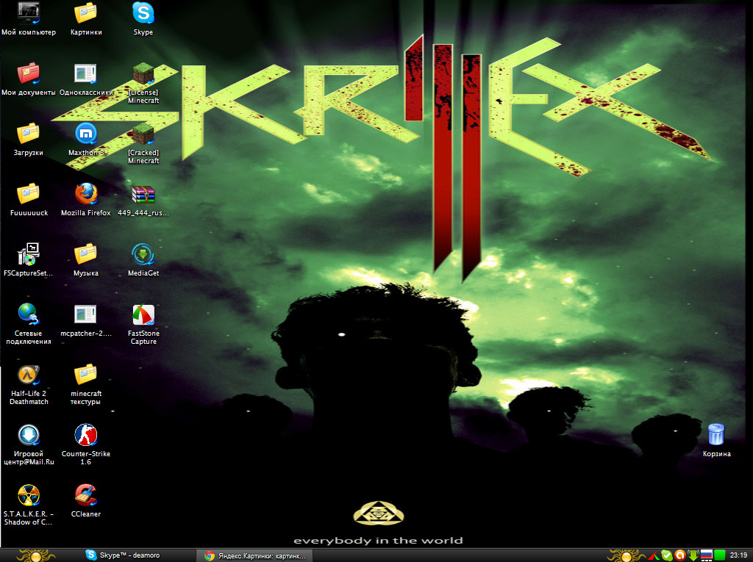Click the green Skype status tray icon
This screenshot has height=562, width=753.
[666, 556]
